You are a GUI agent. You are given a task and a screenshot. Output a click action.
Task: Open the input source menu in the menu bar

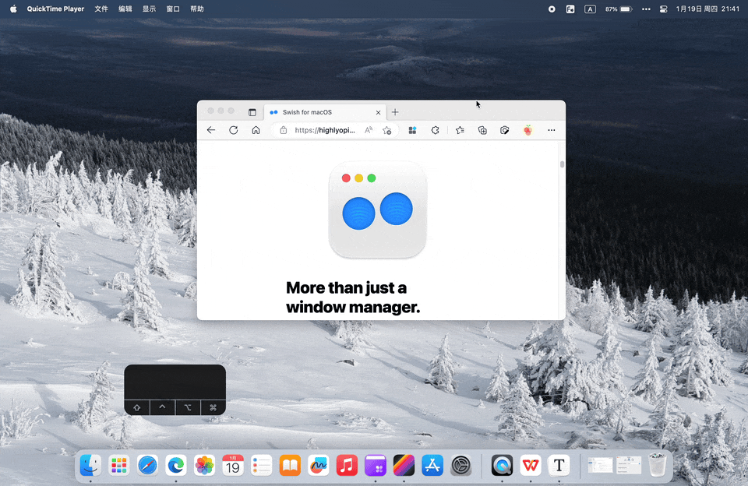(x=590, y=9)
